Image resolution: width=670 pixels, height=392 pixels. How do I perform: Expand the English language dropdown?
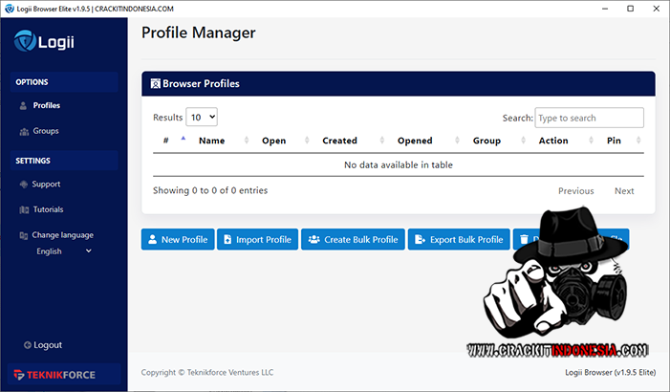click(x=64, y=250)
